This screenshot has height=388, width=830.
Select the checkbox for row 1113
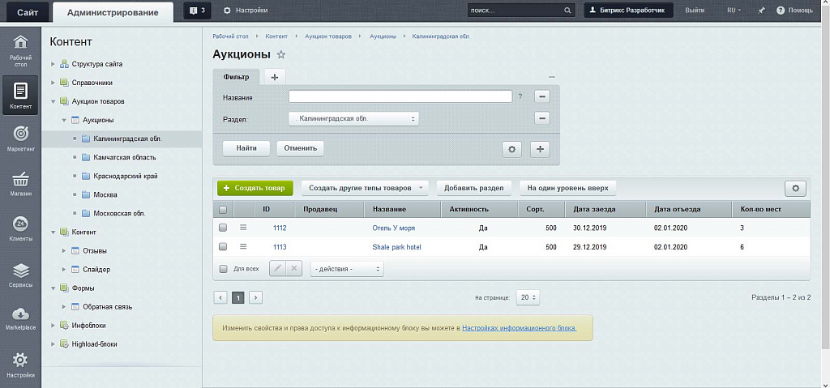[223, 247]
